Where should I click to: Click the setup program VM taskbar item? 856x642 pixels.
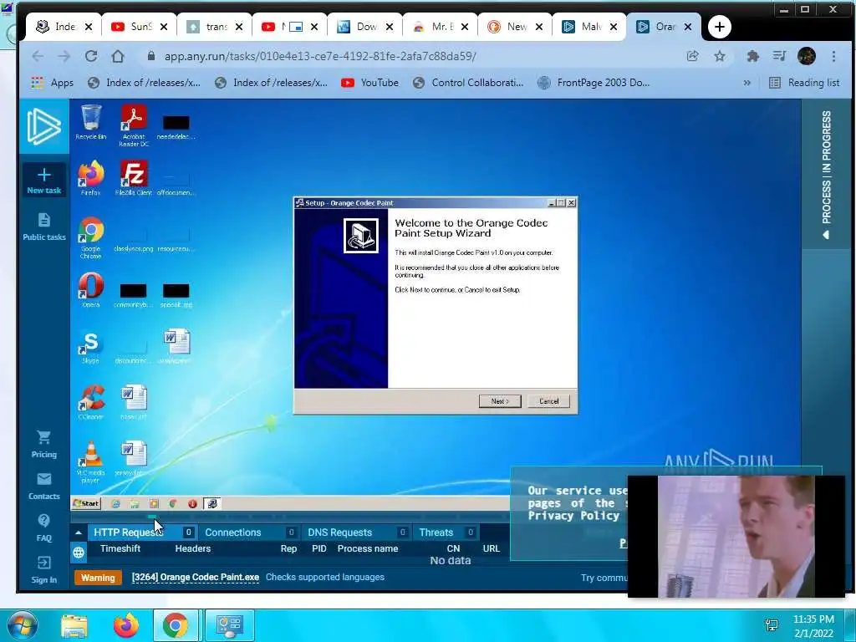tap(211, 503)
